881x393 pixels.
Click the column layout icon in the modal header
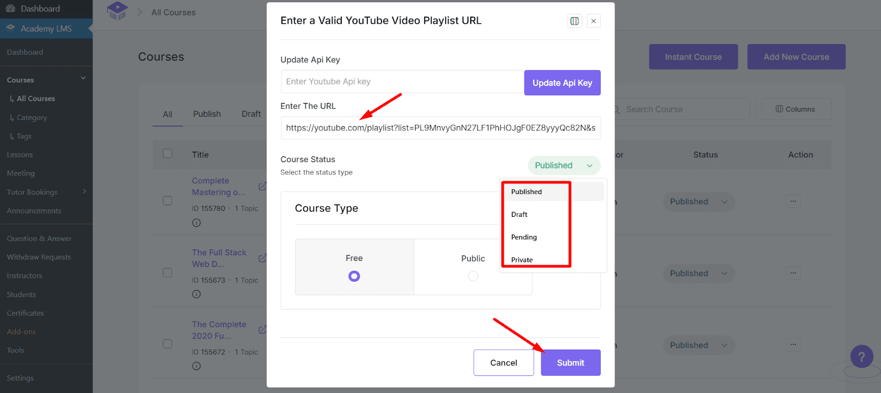(574, 20)
